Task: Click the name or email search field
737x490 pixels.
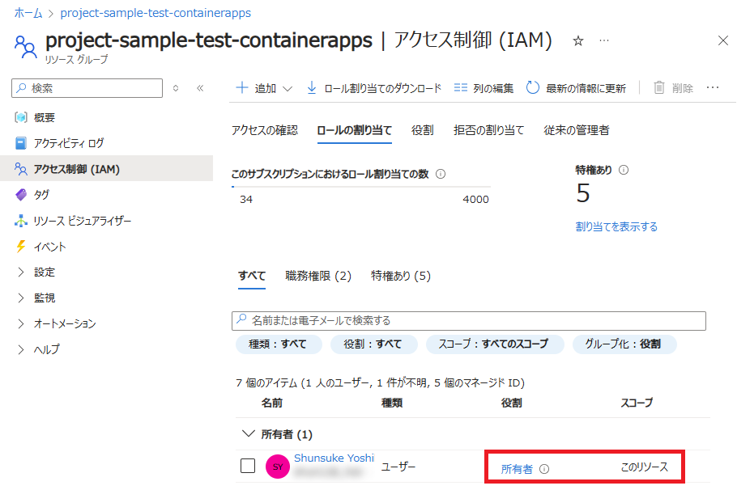Action: [469, 320]
